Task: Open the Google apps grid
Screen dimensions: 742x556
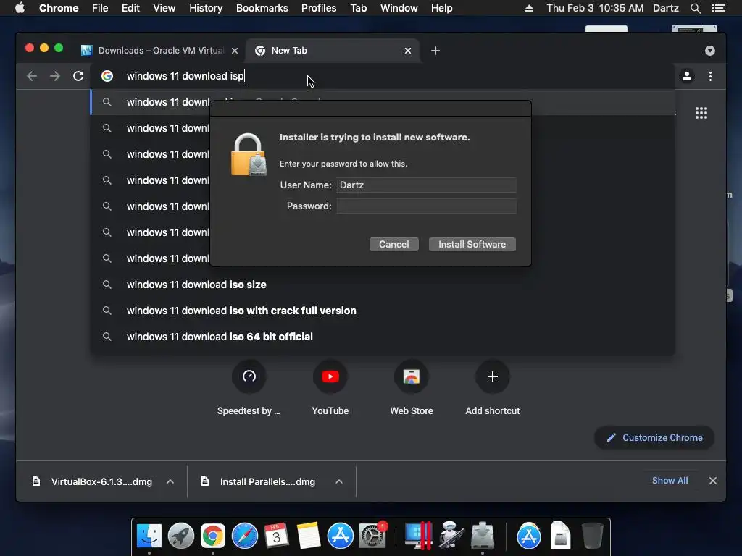Action: click(x=701, y=113)
